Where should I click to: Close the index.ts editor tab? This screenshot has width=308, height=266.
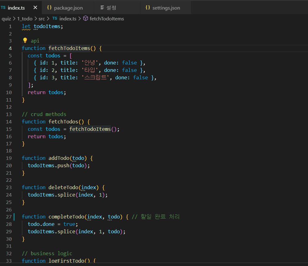coord(35,8)
